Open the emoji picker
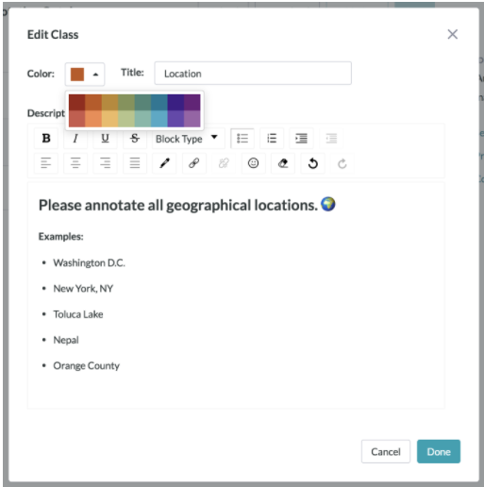This screenshot has height=487, width=484. [253, 163]
